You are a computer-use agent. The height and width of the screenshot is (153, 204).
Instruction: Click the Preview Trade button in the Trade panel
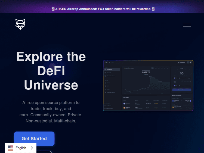pyautogui.click(x=181, y=90)
